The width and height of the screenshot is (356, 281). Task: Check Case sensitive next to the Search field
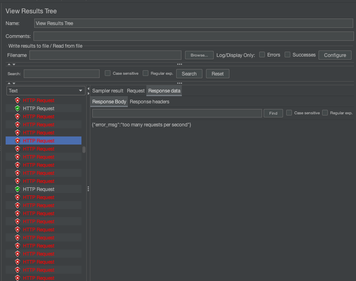coord(108,73)
